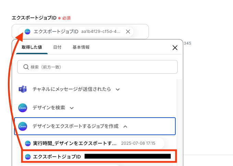Select the 取得した値 tab
The width and height of the screenshot is (233, 166).
pos(32,47)
